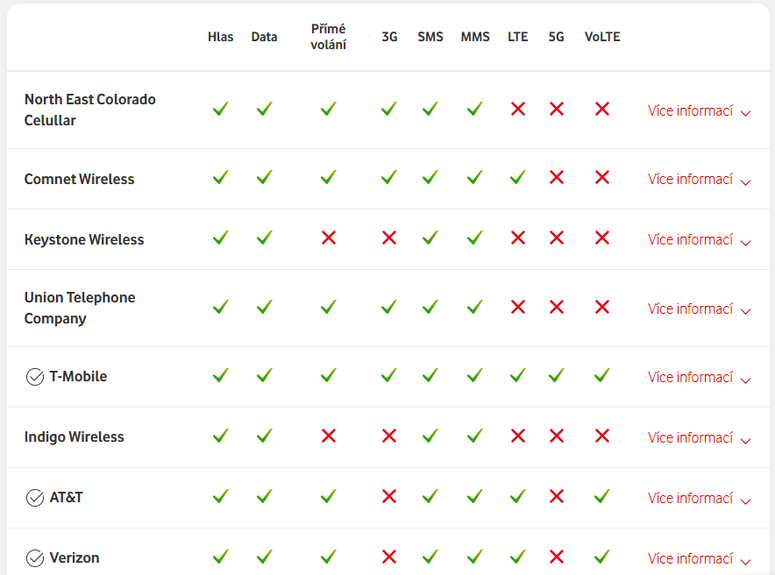The width and height of the screenshot is (775, 575).
Task: Open Více informací chevron for T-Mobile
Action: pos(746,380)
